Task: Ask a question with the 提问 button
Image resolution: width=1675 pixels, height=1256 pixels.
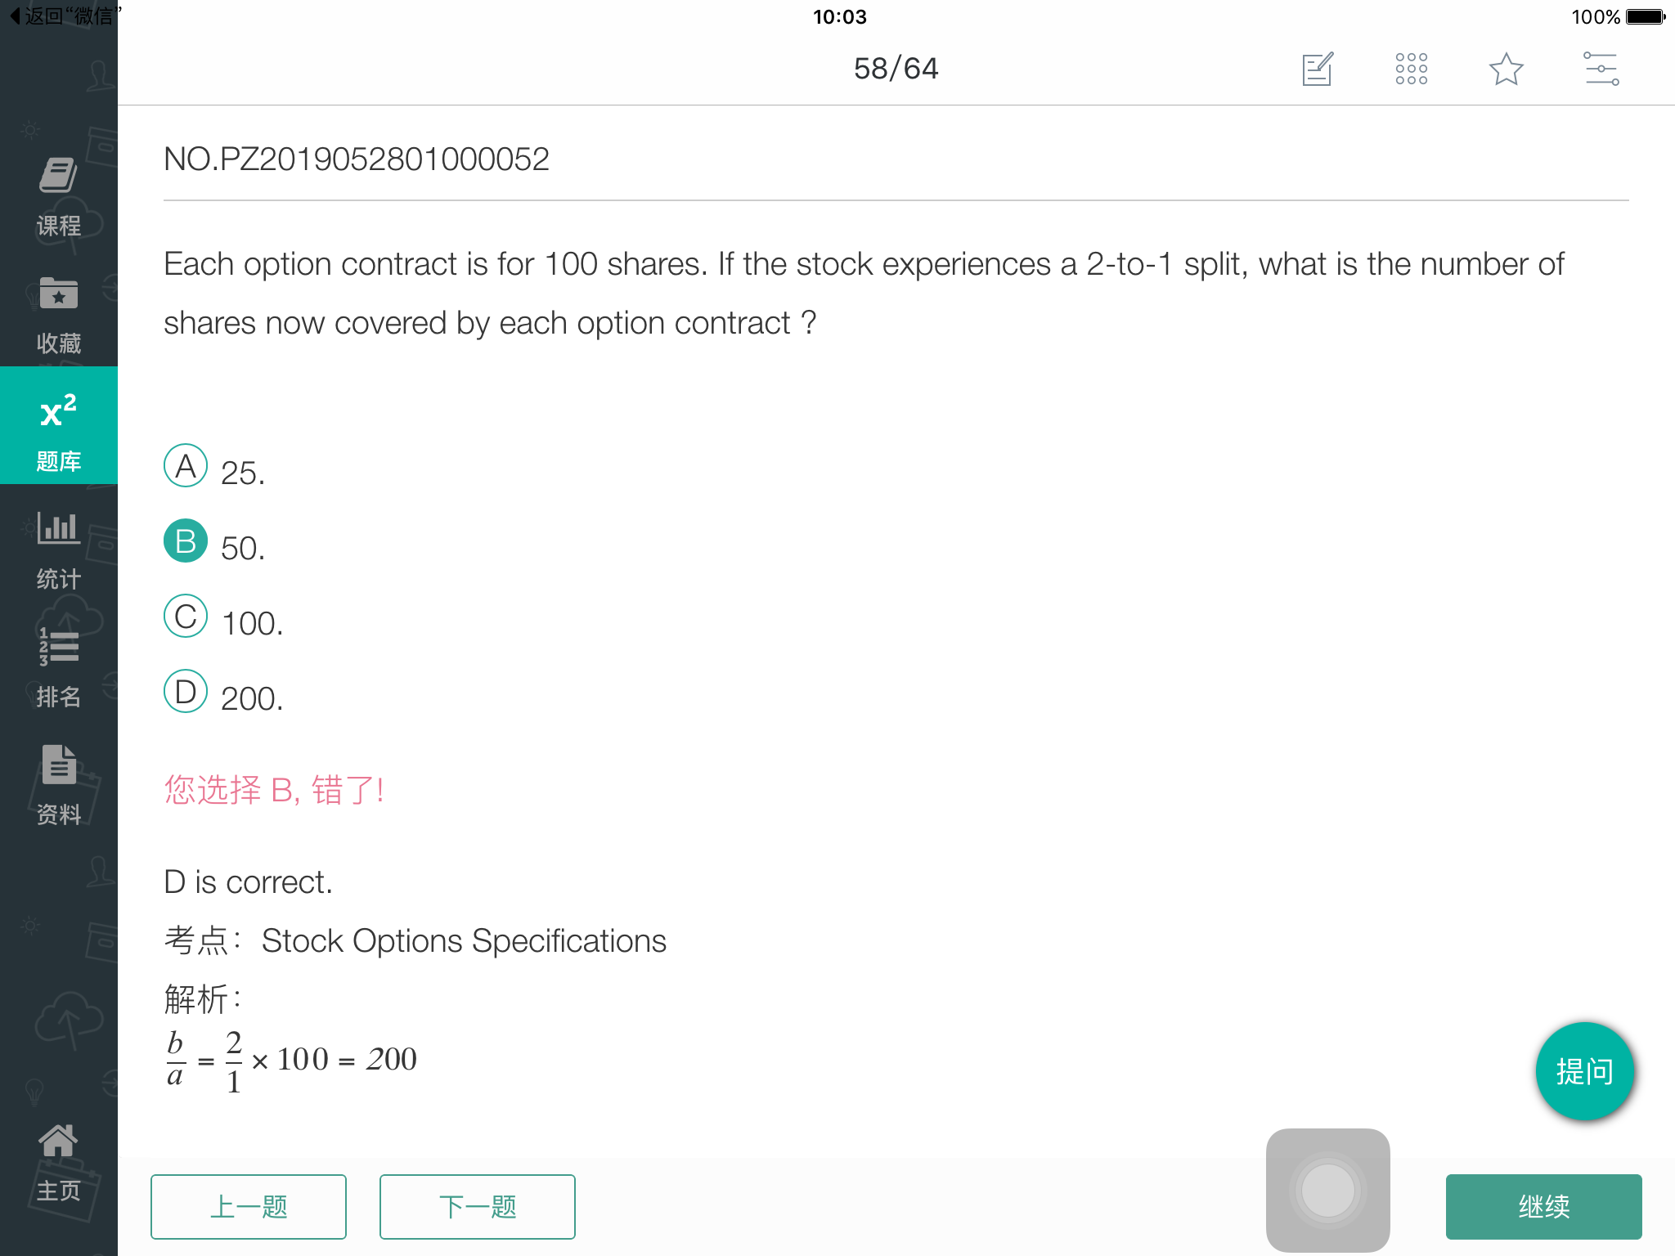Action: click(1584, 1071)
